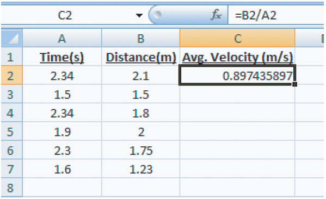326x199 pixels.
Task: Select row 6 header
Action: coord(11,150)
